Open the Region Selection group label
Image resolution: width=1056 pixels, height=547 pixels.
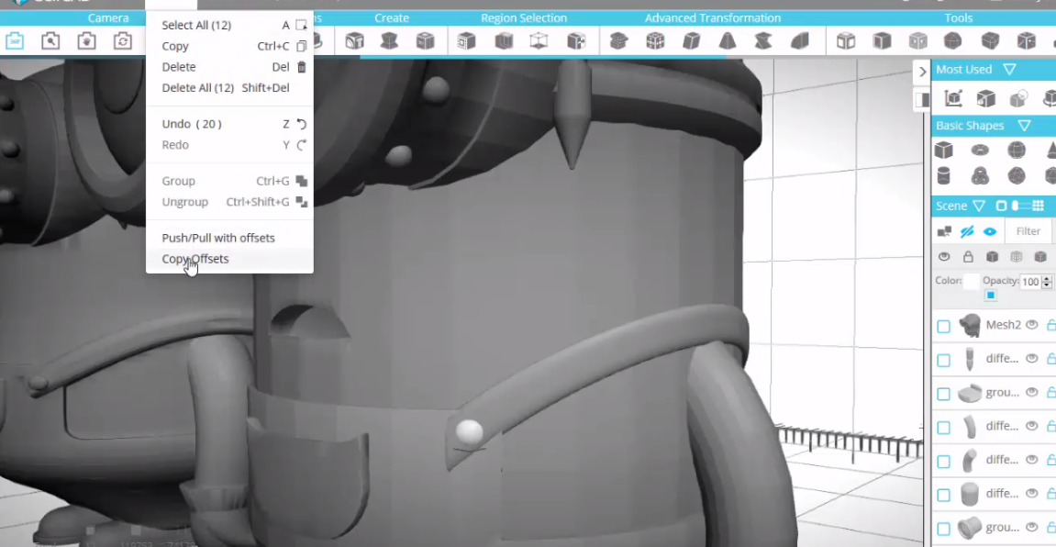(524, 18)
